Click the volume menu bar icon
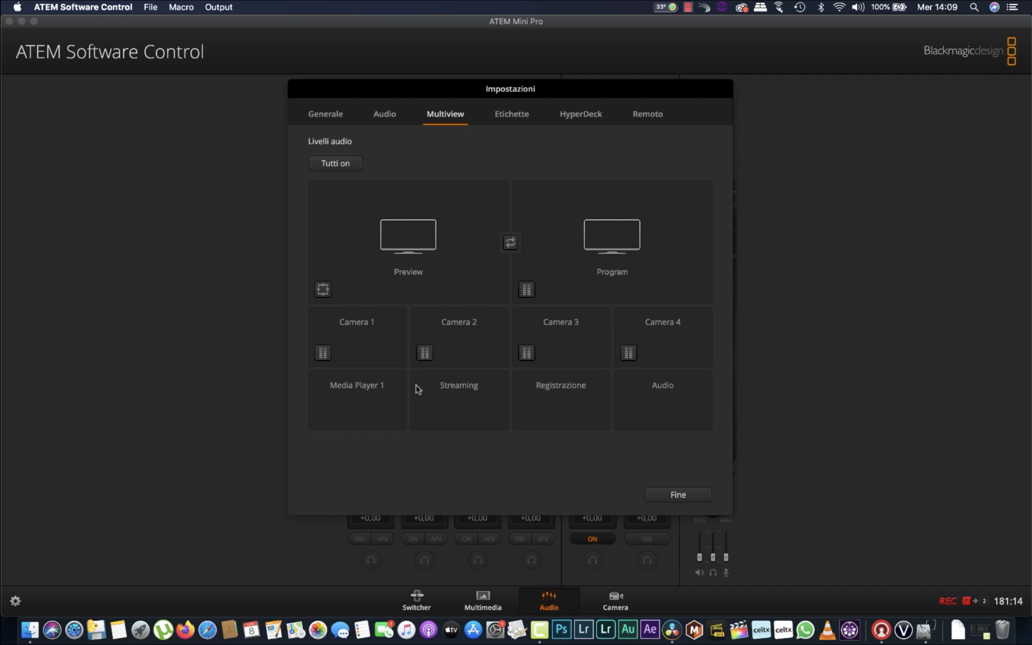This screenshot has height=645, width=1032. click(857, 7)
